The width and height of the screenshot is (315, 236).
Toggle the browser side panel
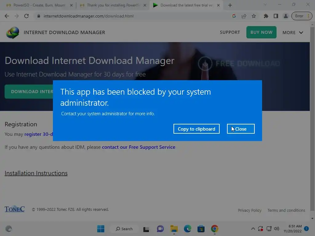click(x=276, y=16)
